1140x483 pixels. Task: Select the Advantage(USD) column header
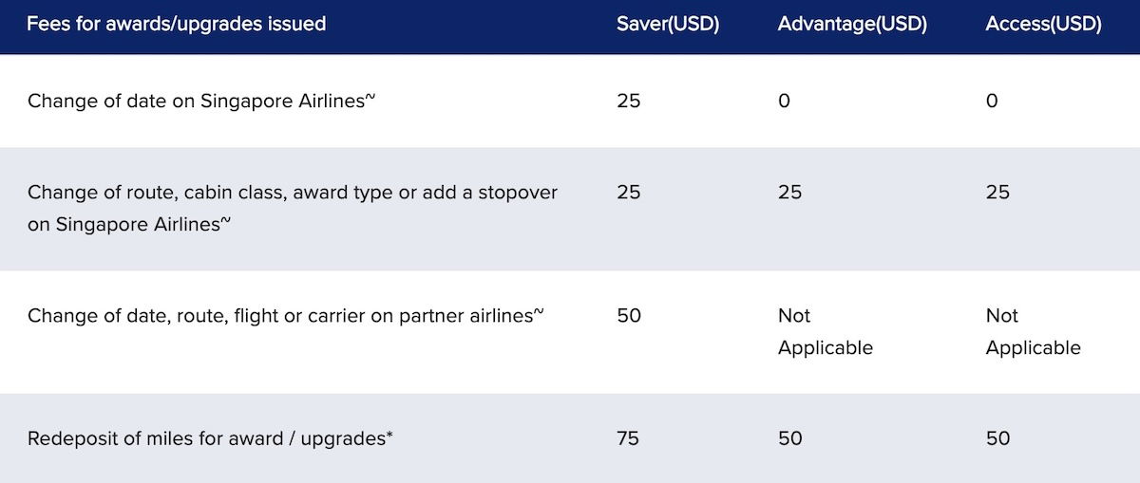(x=852, y=25)
